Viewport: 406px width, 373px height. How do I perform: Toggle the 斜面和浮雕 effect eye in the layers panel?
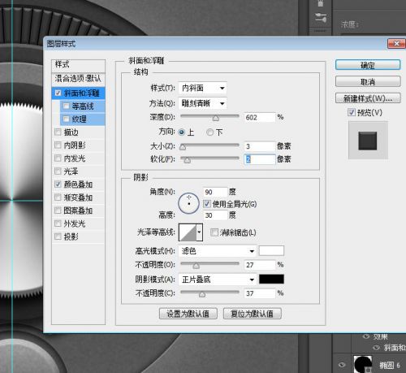[377, 348]
